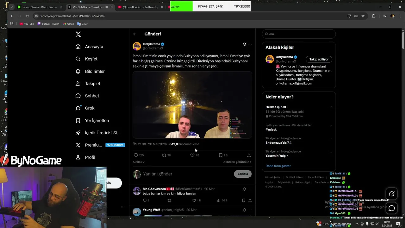The image size is (405, 228).
Task: Reload the page
Action: 27,16
